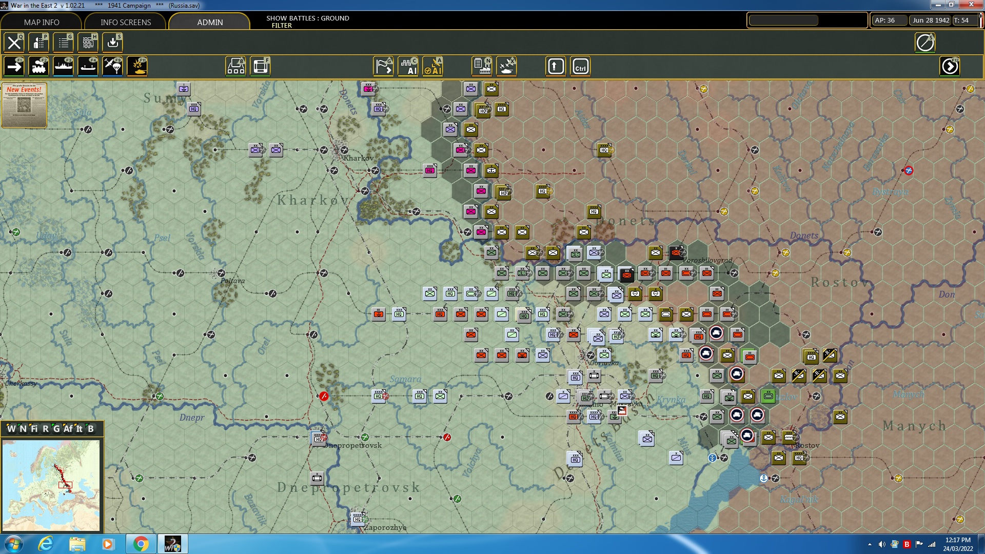Open the game options list icon (G)

coord(64,43)
